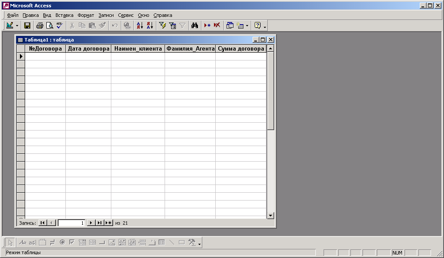
Task: Click the current record row selector
Action: 21,56
